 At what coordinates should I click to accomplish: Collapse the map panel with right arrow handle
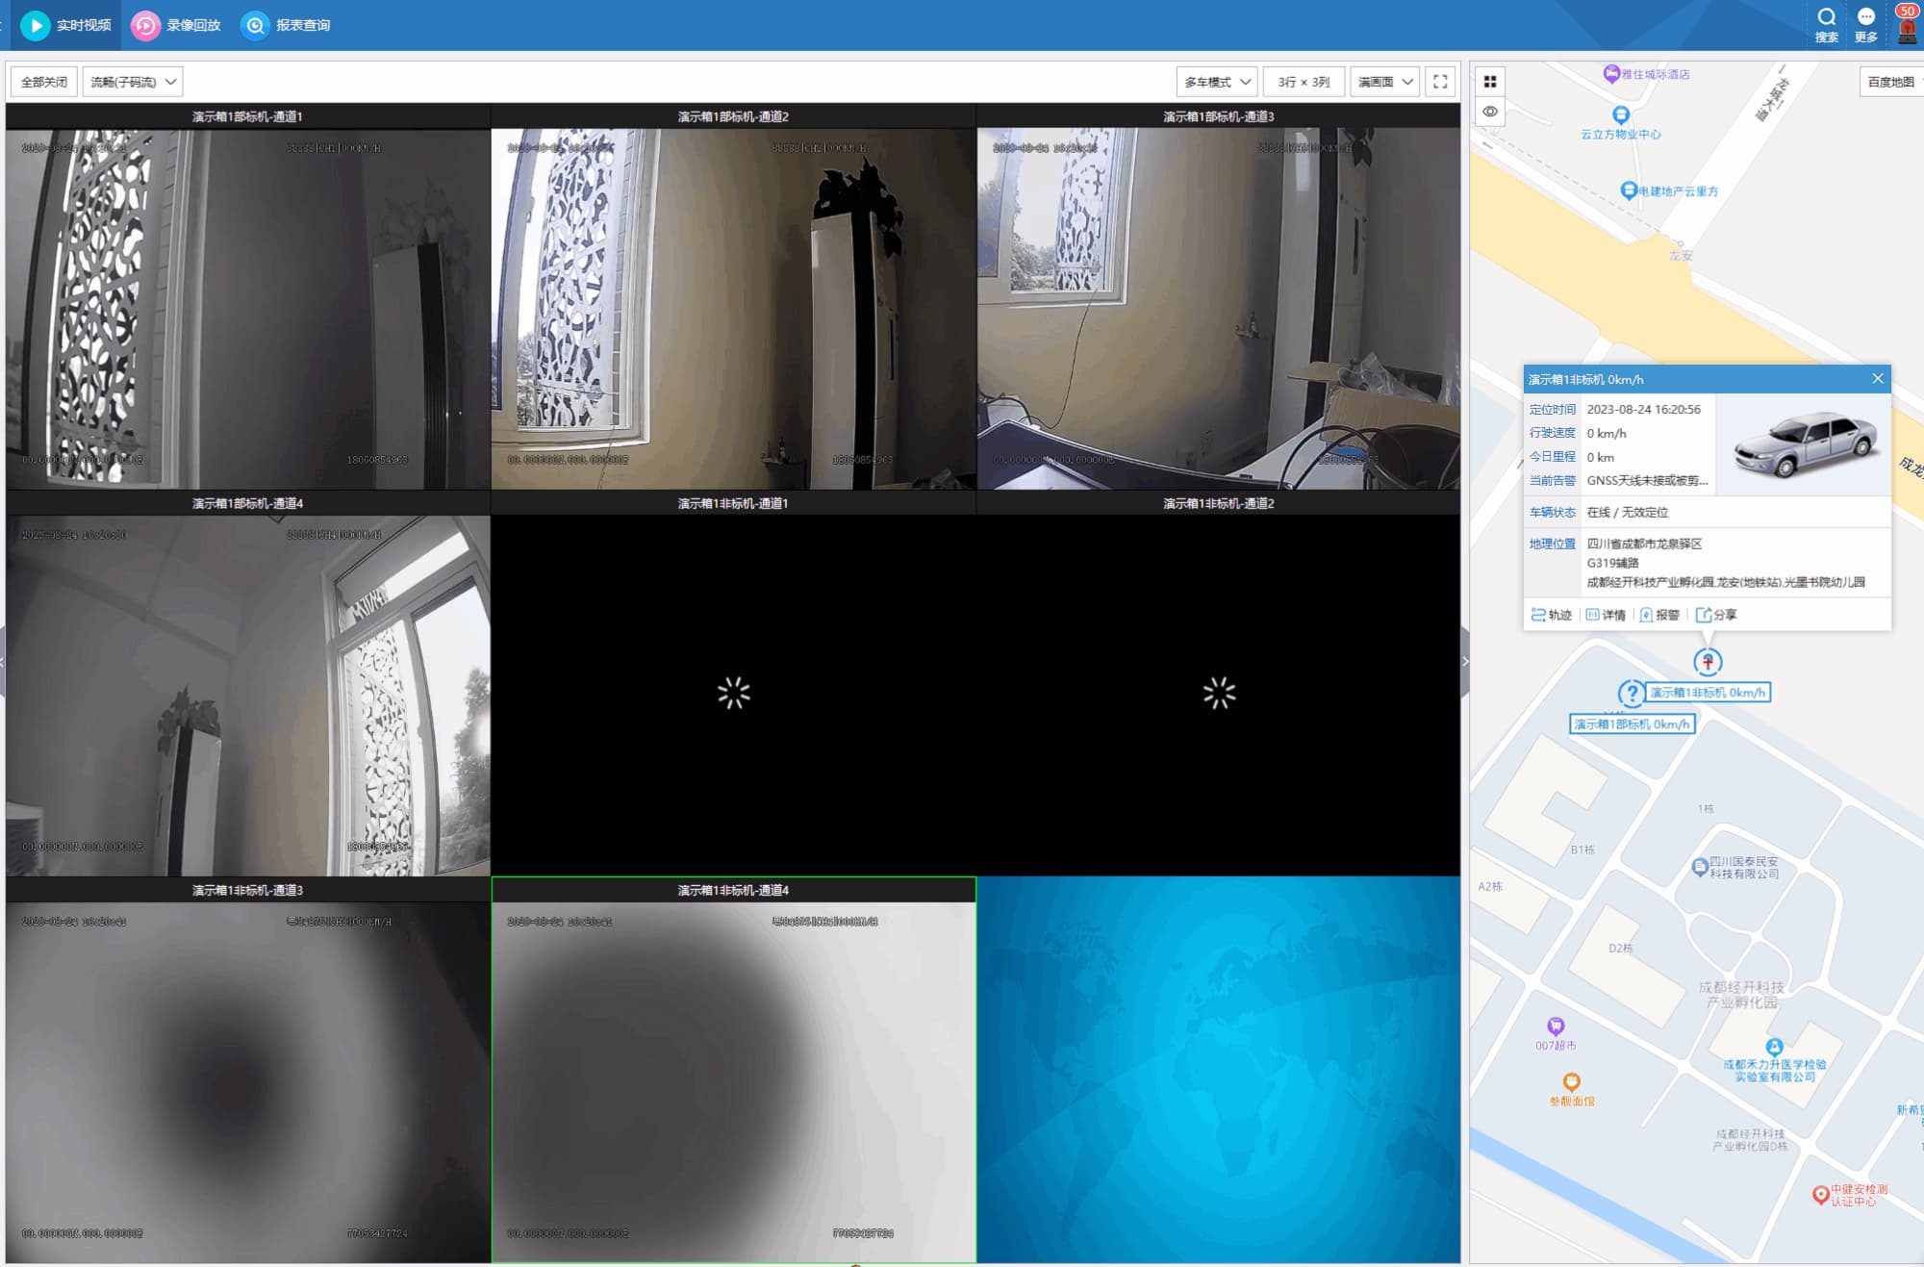point(1464,662)
